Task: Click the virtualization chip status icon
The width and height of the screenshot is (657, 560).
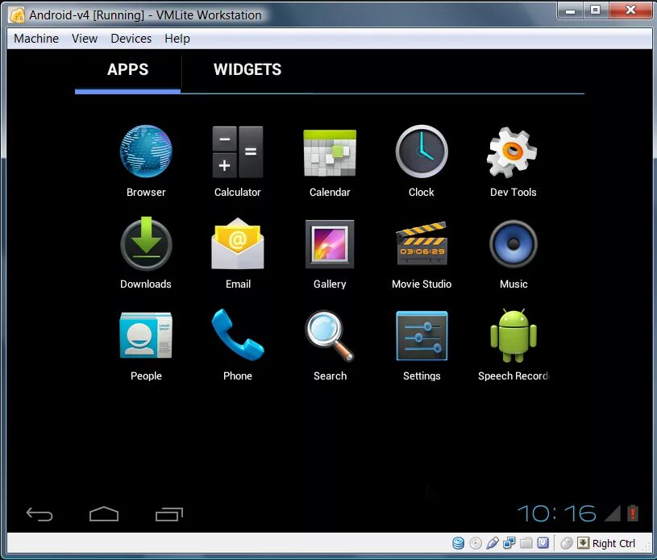Action: coord(543,543)
